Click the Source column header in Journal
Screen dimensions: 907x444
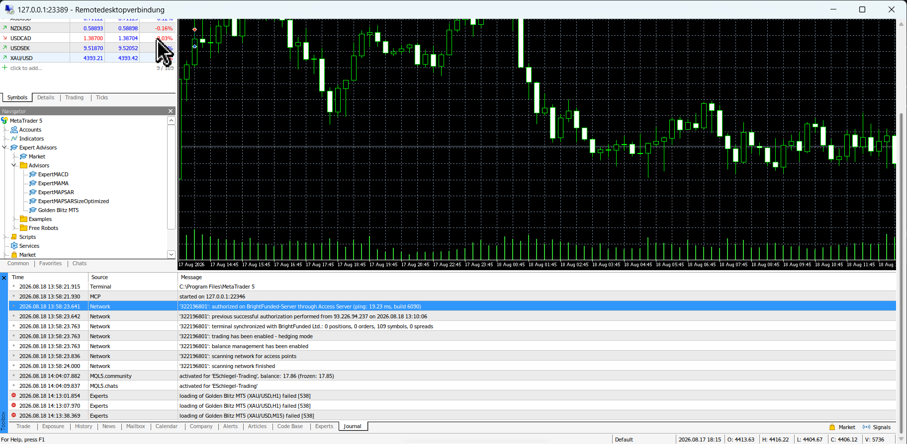pyautogui.click(x=133, y=277)
